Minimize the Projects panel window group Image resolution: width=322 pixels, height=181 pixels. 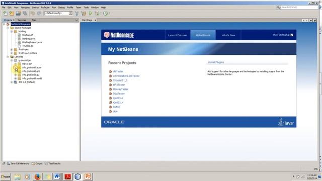click(x=76, y=20)
